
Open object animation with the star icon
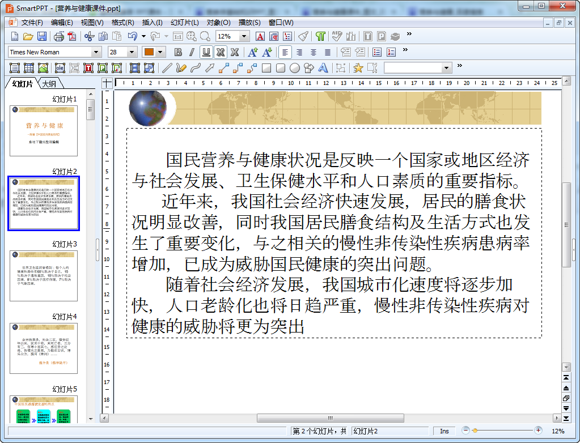[358, 68]
